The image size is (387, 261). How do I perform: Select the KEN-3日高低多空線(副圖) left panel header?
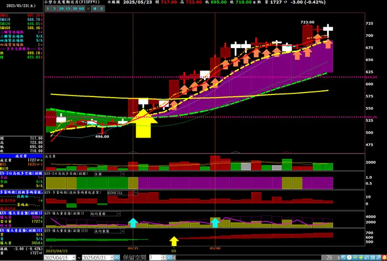tap(21, 173)
